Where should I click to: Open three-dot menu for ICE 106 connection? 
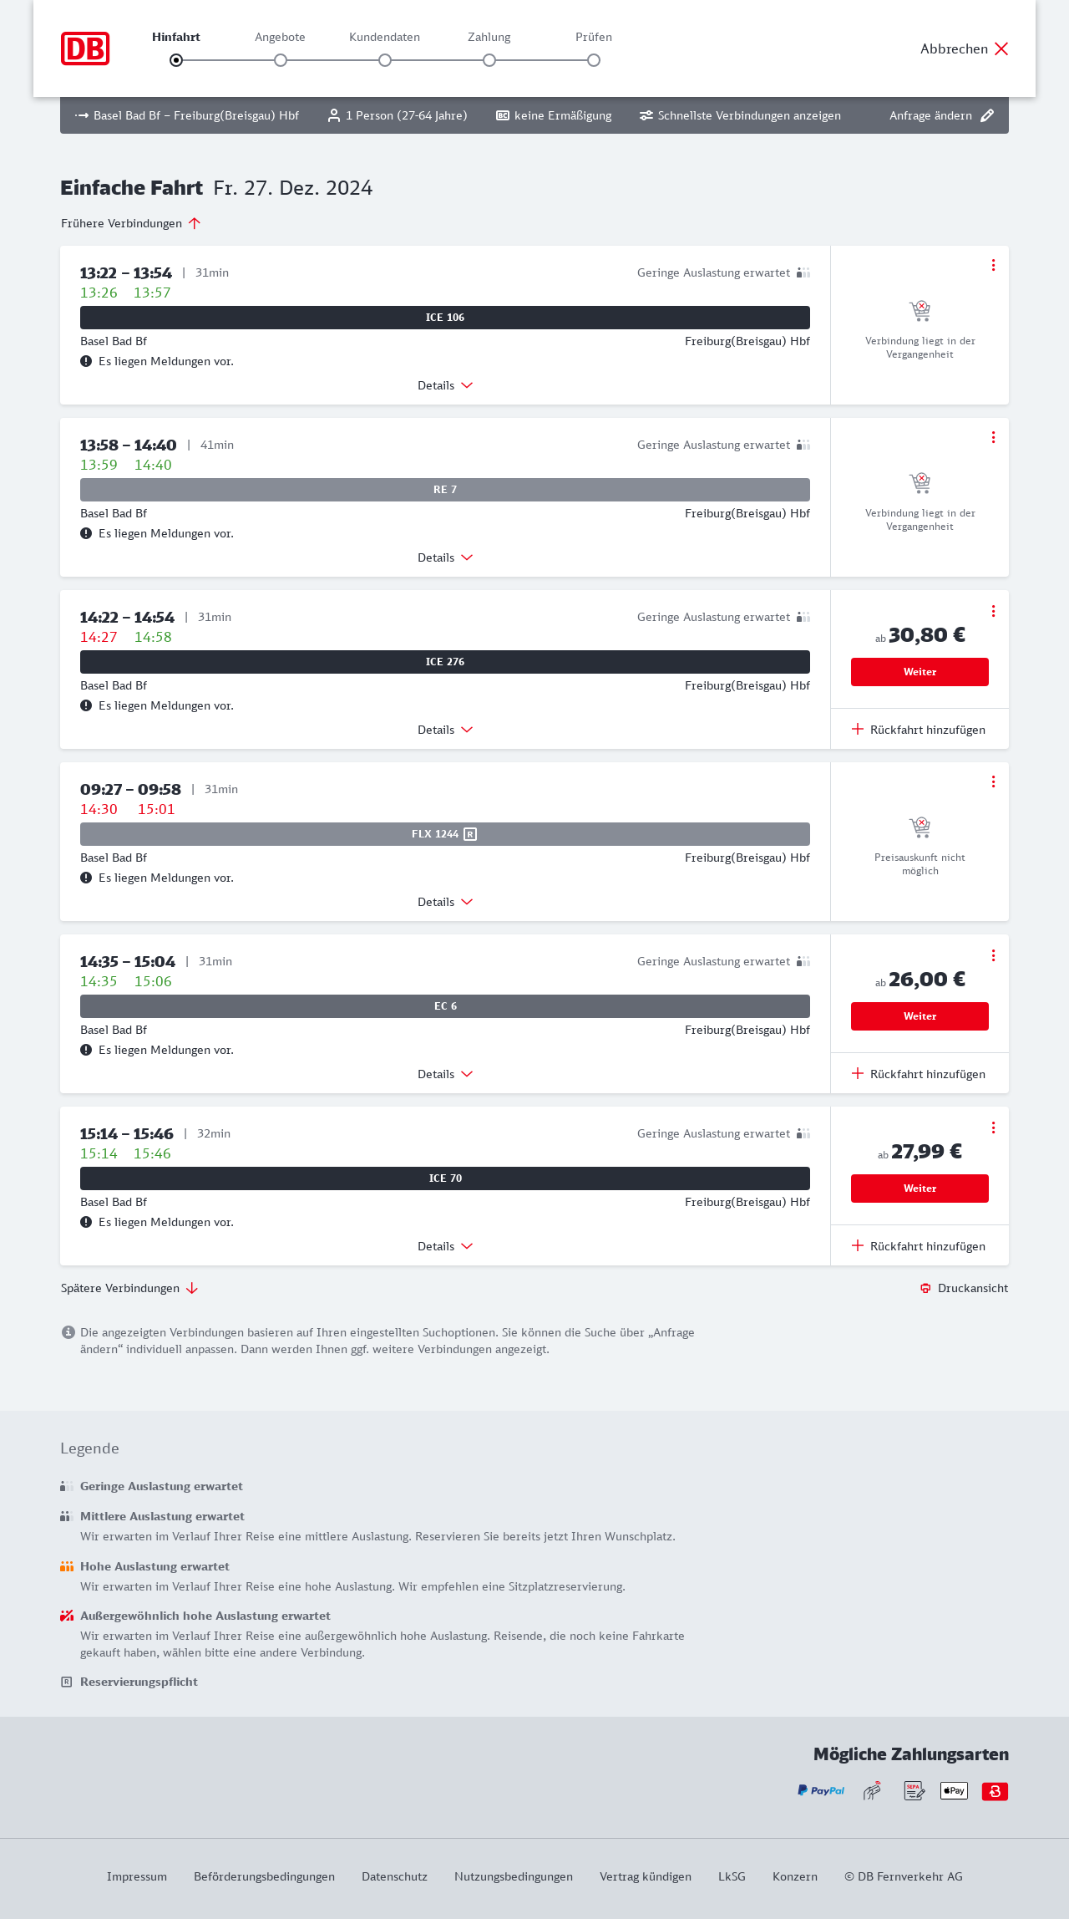tap(993, 265)
